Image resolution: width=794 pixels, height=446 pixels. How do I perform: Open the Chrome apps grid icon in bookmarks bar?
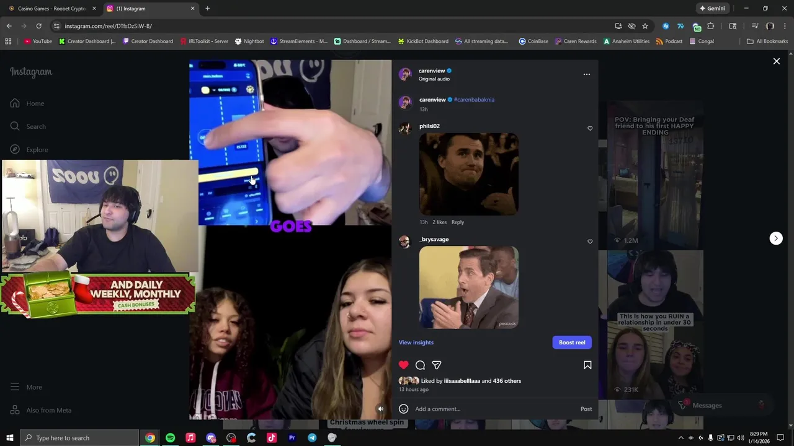click(8, 42)
